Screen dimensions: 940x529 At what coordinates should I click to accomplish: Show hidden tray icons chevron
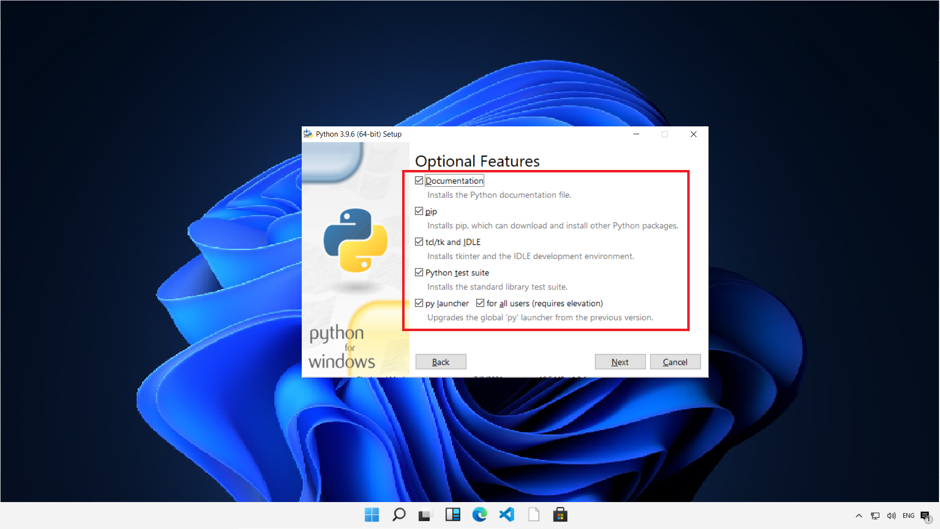pyautogui.click(x=859, y=516)
